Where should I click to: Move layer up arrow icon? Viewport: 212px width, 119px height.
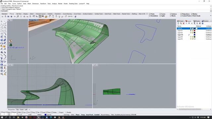tap(186, 23)
